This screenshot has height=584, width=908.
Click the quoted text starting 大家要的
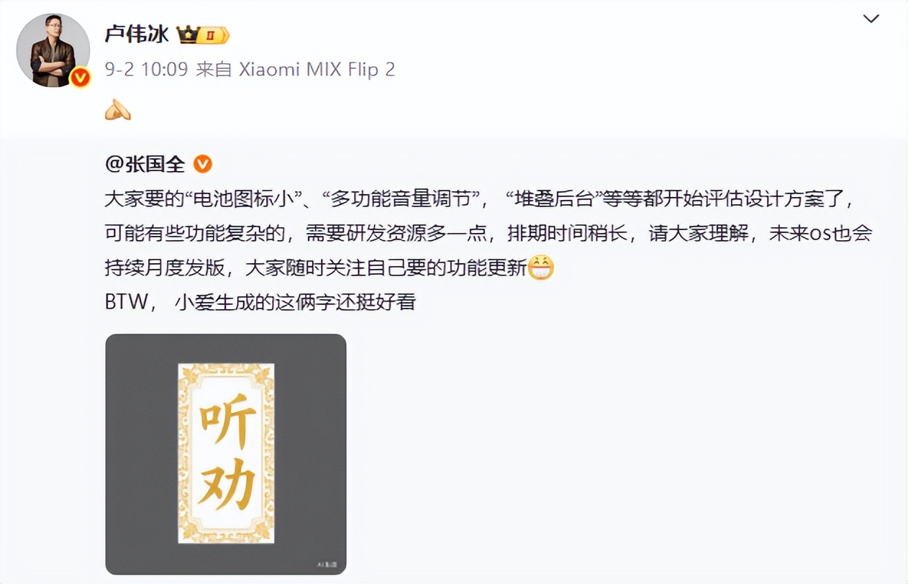[479, 198]
